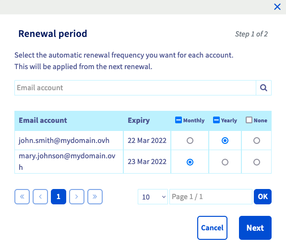Click the Cancel button
Viewport: 286px width, 248px height.
click(212, 228)
